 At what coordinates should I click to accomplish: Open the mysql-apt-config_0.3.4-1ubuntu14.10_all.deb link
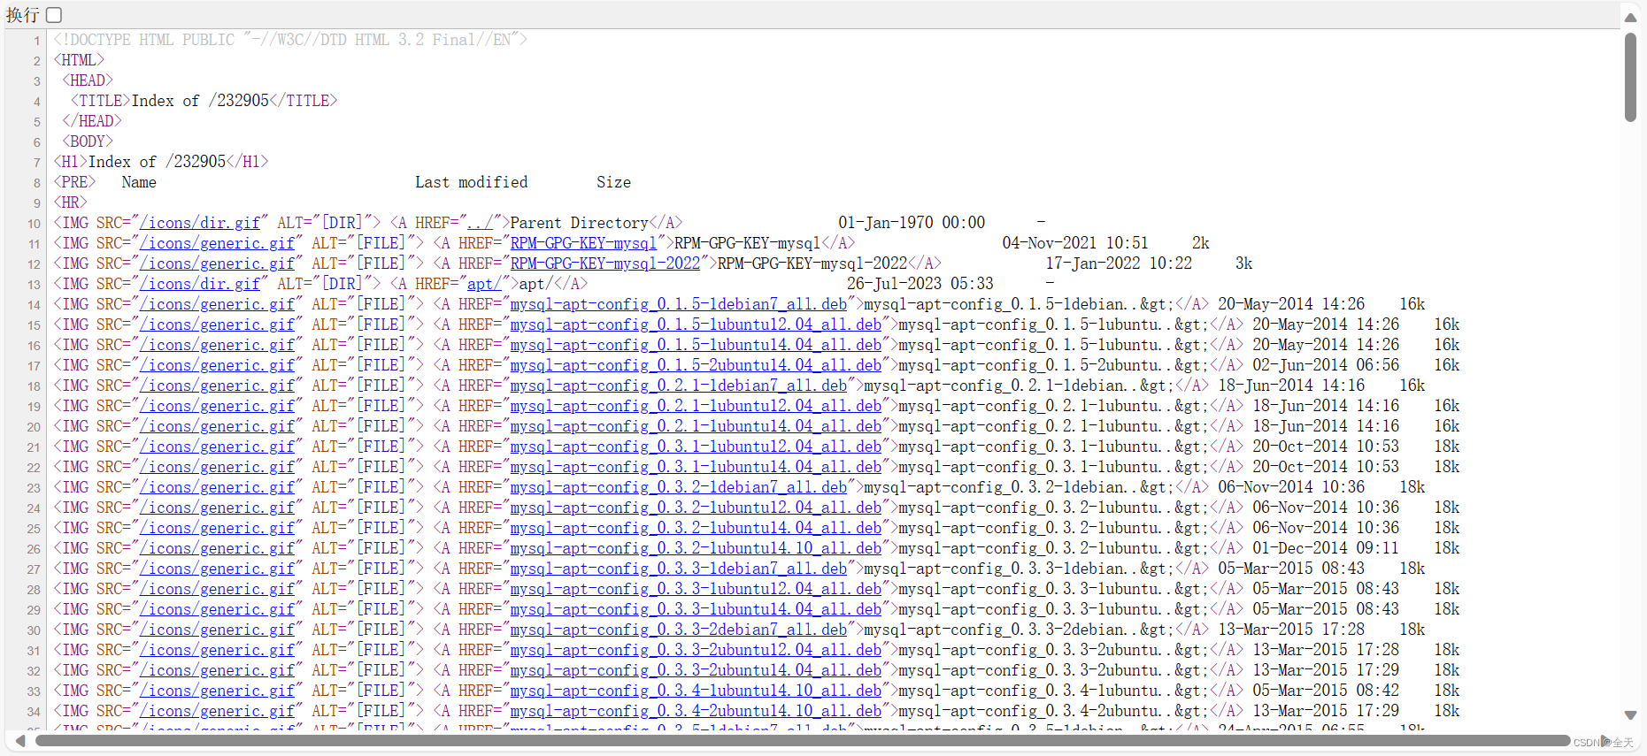tap(696, 691)
